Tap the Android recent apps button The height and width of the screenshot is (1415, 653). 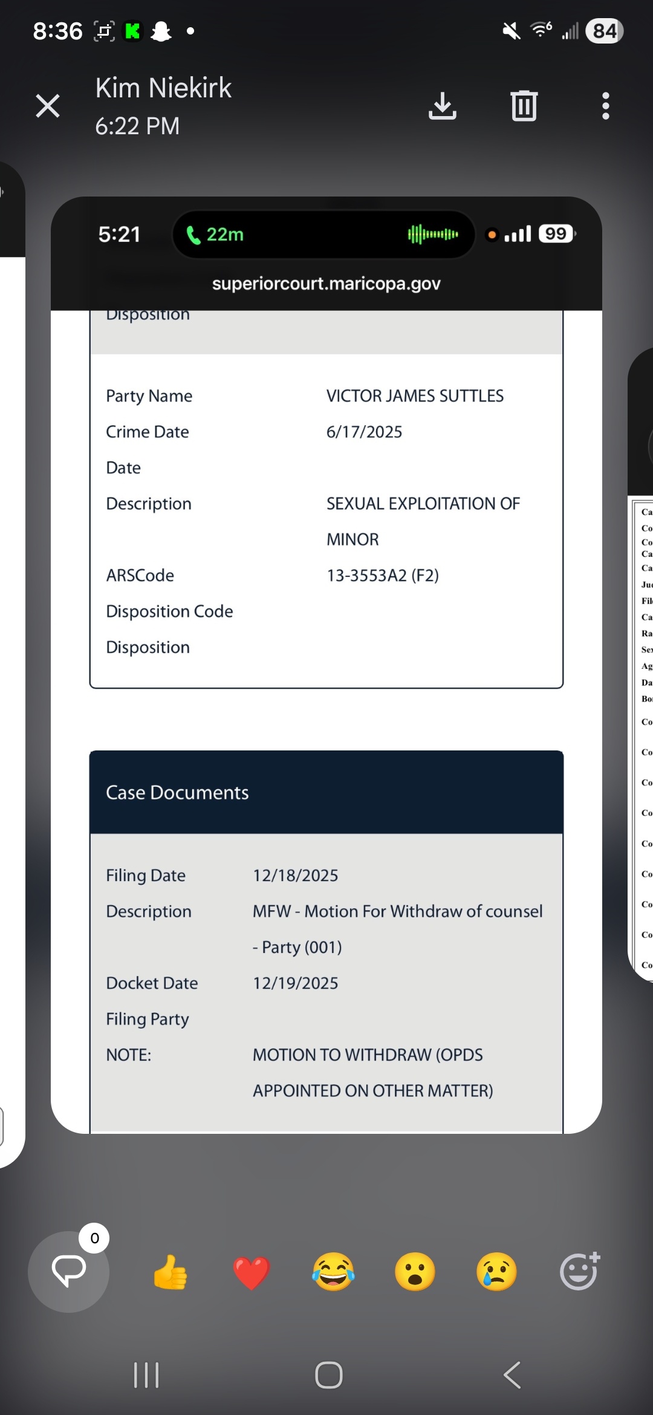(x=146, y=1375)
